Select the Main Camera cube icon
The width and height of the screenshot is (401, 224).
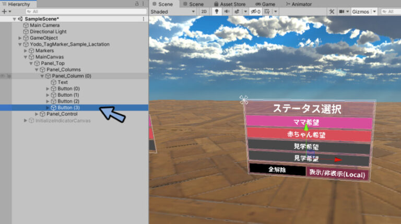26,25
